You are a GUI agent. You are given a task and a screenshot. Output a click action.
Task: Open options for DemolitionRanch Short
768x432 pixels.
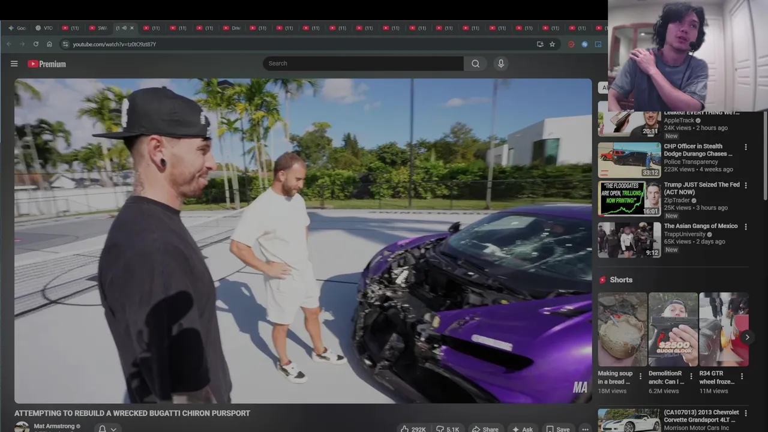click(x=691, y=377)
